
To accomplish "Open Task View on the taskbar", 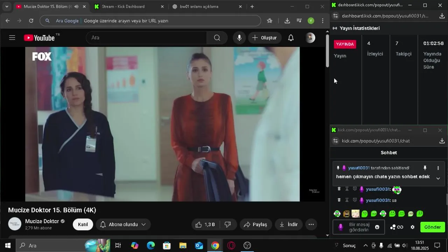I will [x=118, y=245].
